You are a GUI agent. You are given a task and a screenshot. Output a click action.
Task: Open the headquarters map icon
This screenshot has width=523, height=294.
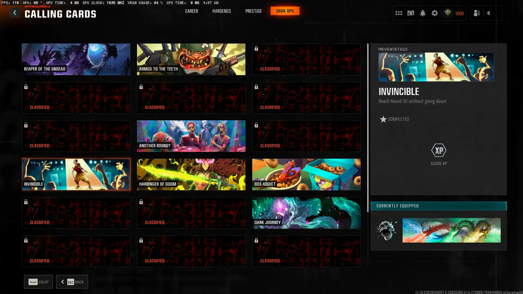(x=411, y=13)
